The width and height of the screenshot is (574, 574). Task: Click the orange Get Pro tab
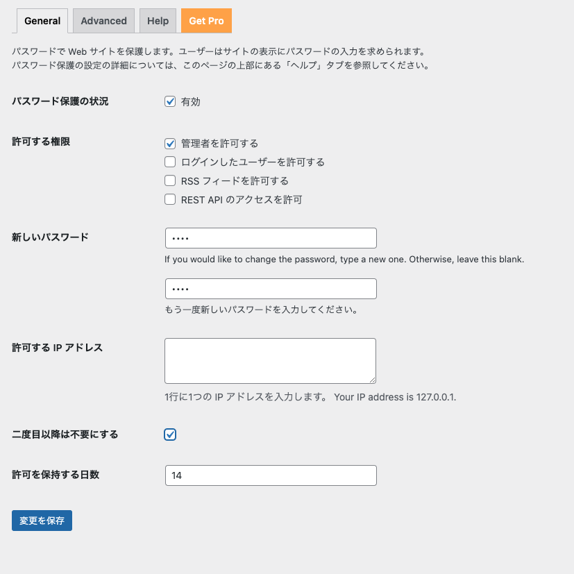pos(206,21)
